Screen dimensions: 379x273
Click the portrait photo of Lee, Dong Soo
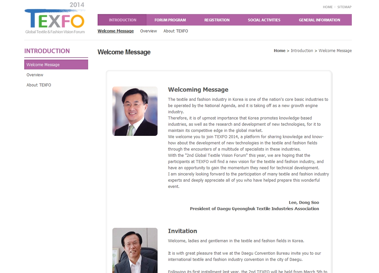(x=135, y=111)
